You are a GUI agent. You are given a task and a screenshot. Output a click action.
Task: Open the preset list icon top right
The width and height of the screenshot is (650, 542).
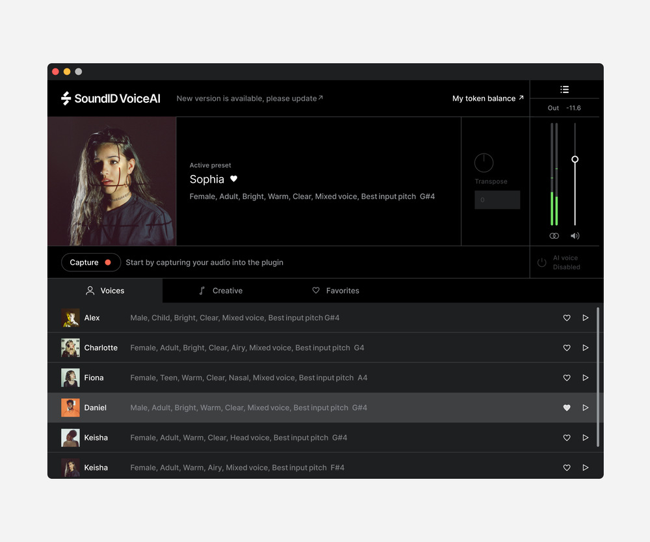pos(564,90)
